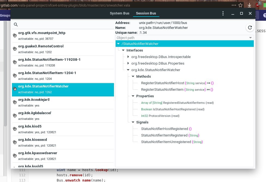Viewport: 266px width, 182px height.
Task: Click browser bookmark star icon
Action: coord(240,5)
